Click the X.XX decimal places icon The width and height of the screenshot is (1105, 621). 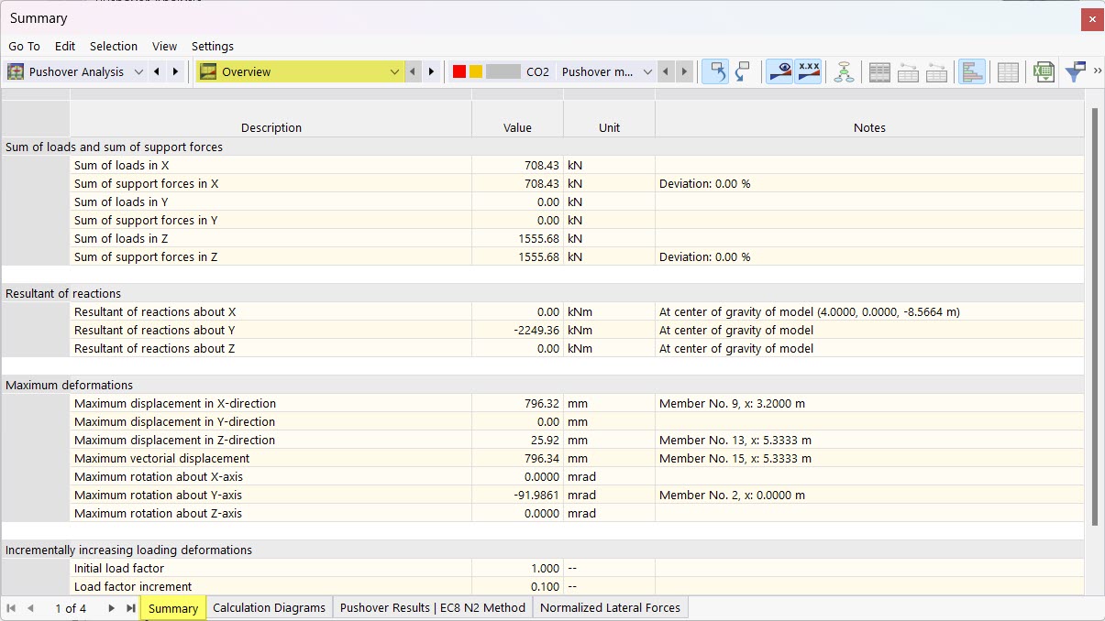pyautogui.click(x=808, y=71)
